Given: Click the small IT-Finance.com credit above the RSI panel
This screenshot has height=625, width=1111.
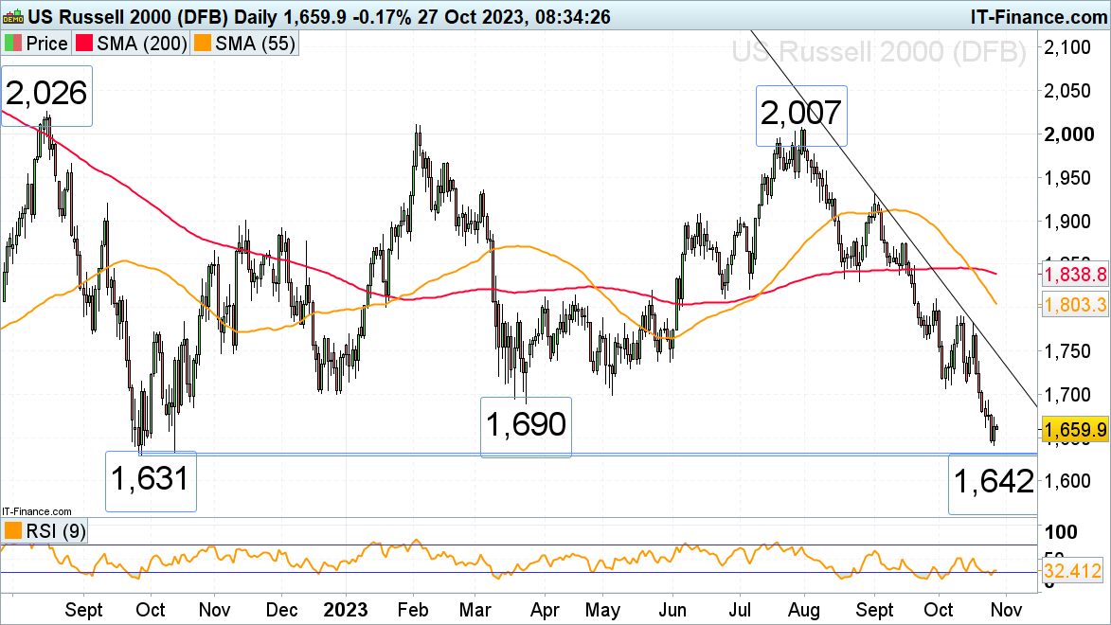Looking at the screenshot, I should pos(37,511).
